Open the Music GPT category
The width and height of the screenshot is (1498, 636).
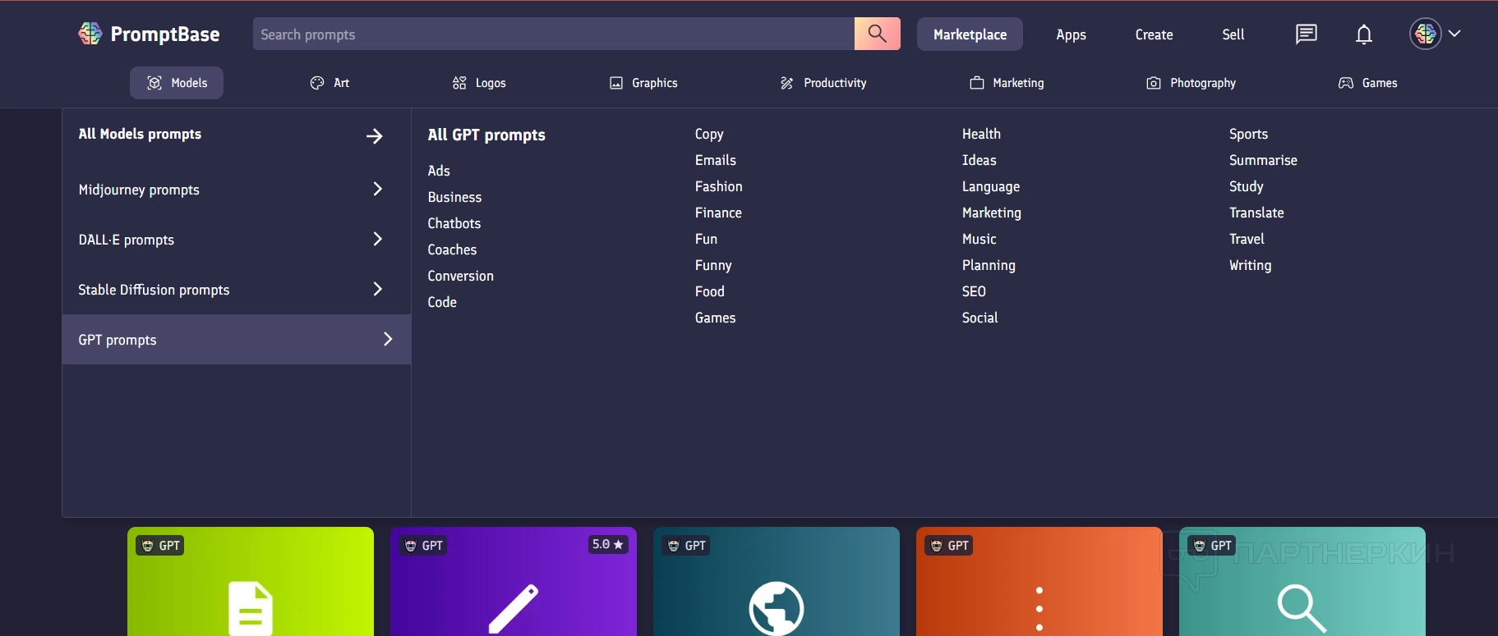tap(979, 239)
